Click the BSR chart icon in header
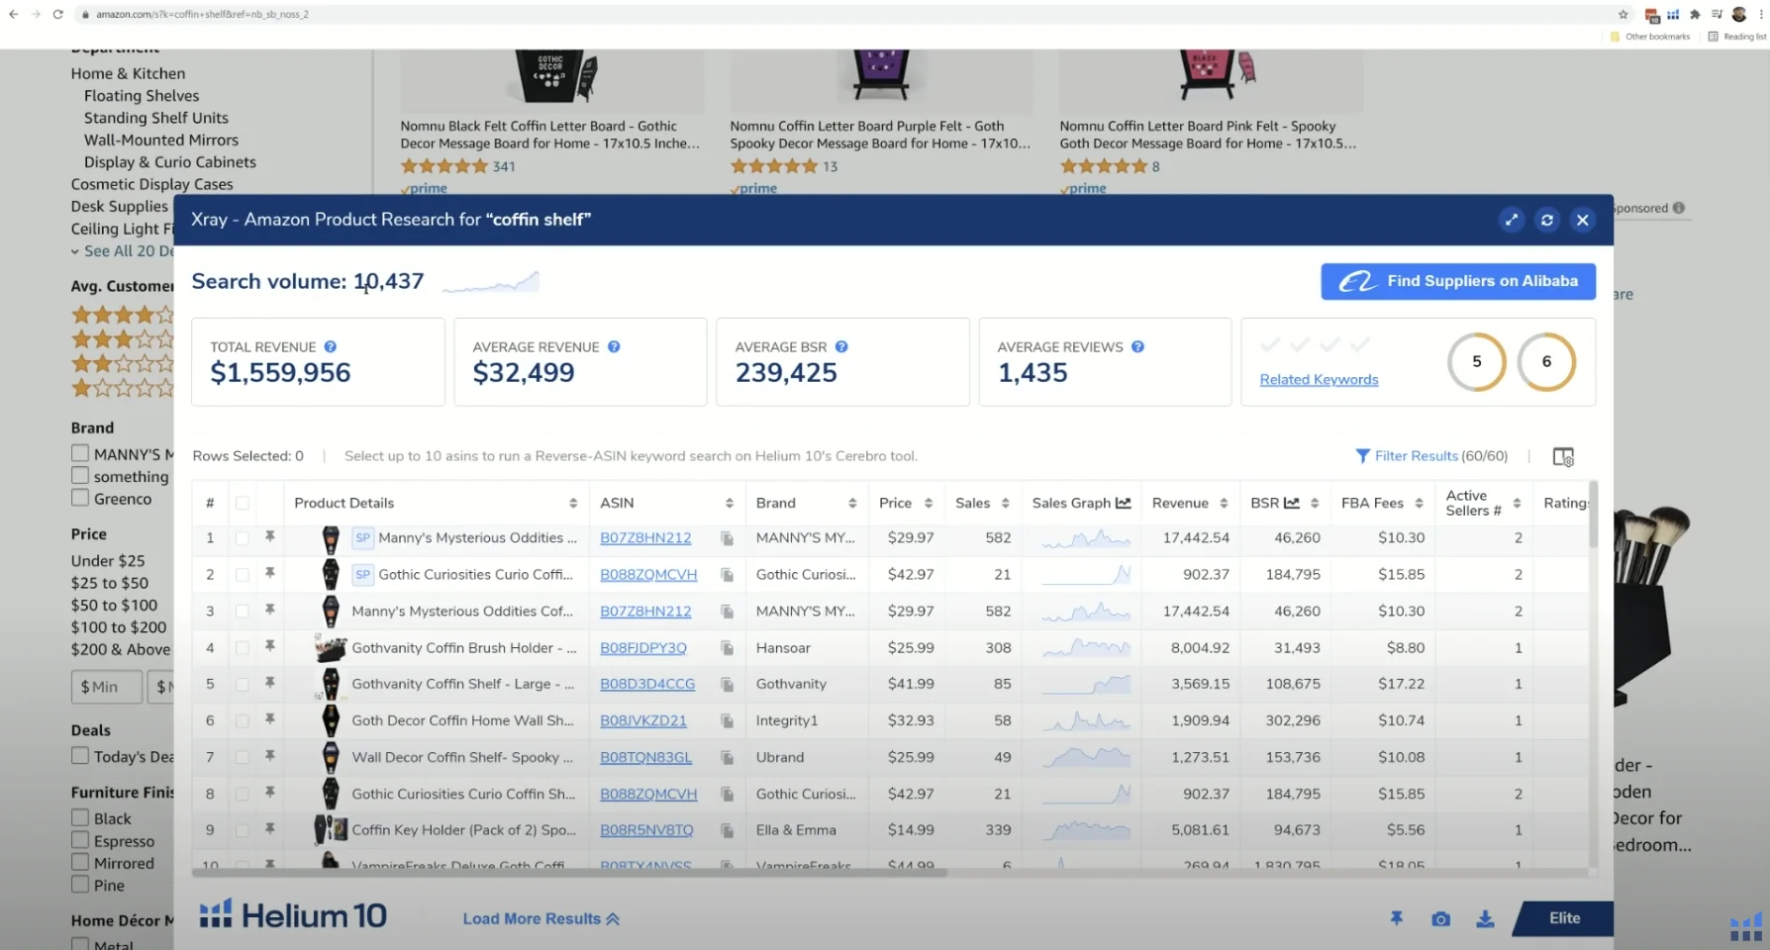The width and height of the screenshot is (1770, 950). coord(1292,503)
